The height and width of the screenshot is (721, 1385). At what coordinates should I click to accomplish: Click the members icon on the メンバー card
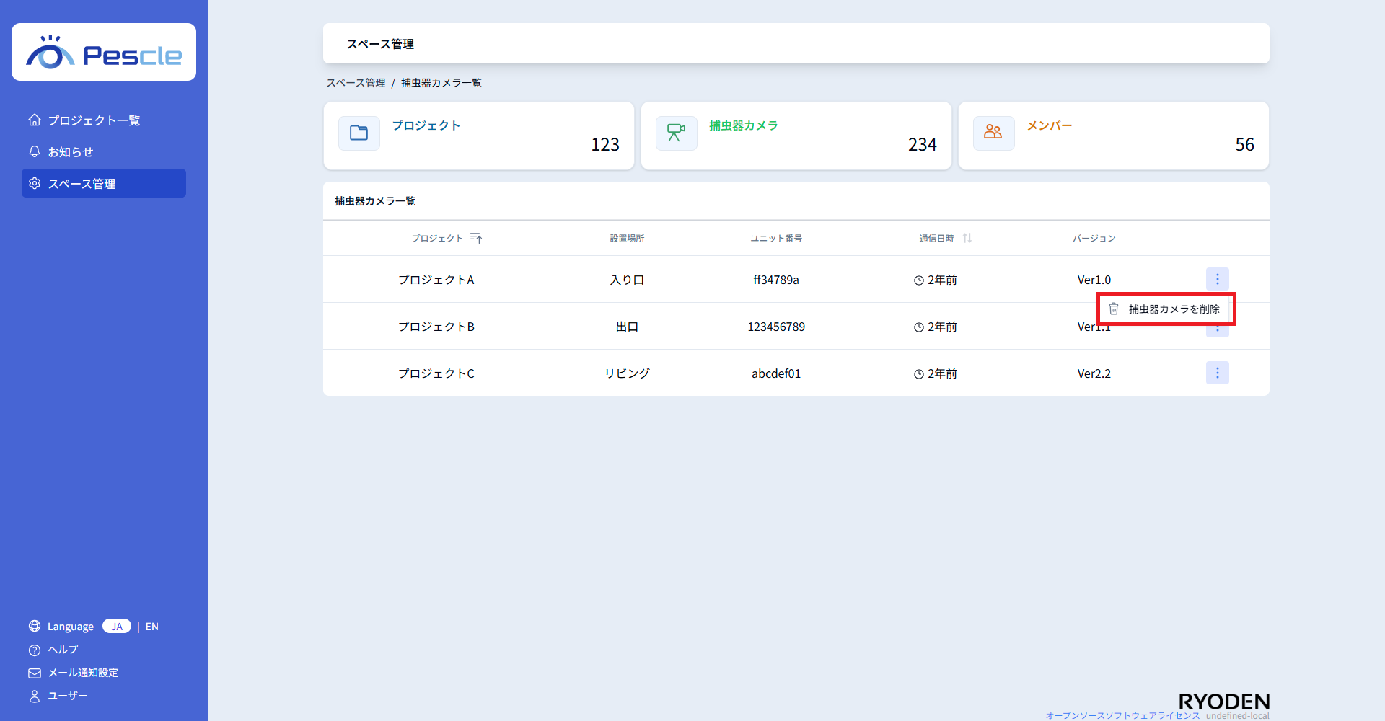tap(993, 133)
